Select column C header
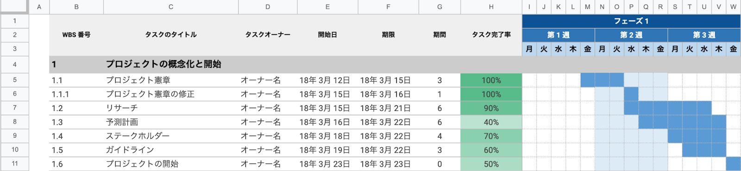This screenshot has width=741, height=171. 171,7
